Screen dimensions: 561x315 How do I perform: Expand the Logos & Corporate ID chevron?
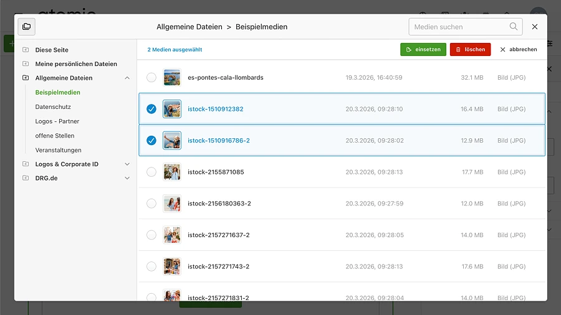point(127,164)
